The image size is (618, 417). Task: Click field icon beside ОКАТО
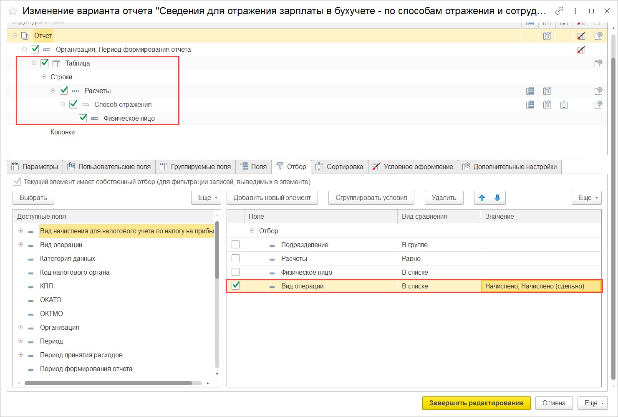point(31,301)
